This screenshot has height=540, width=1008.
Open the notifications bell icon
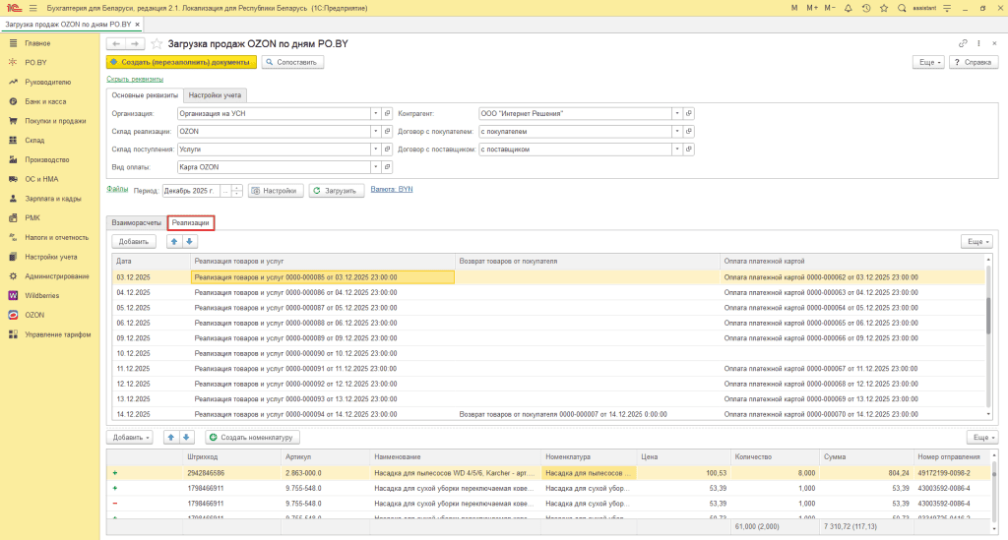click(848, 8)
